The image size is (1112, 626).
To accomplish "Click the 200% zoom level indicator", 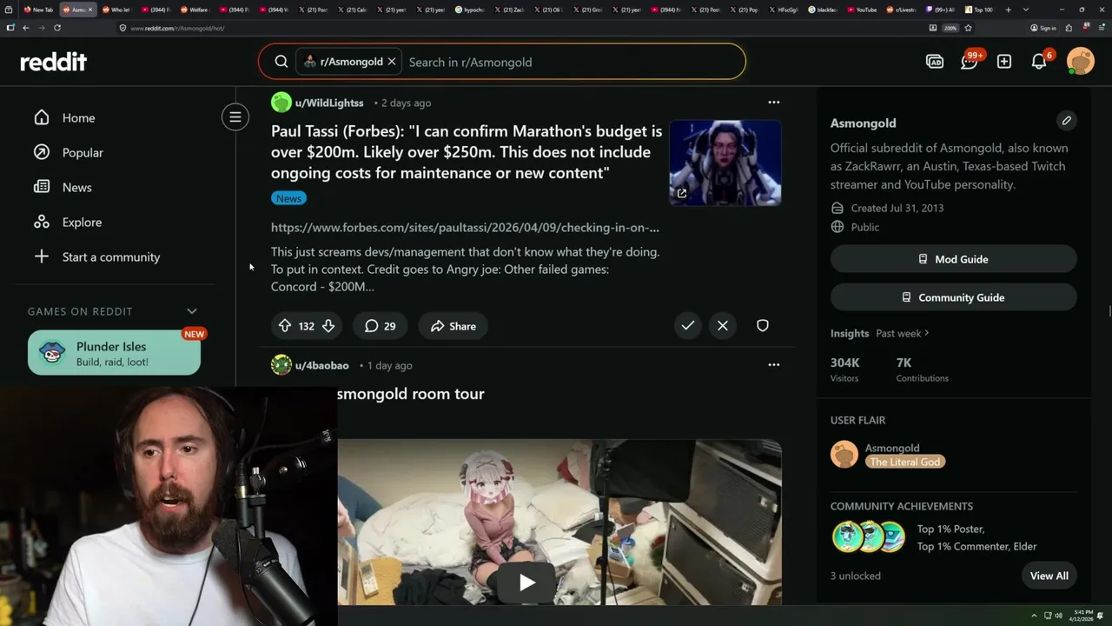I will (x=950, y=28).
